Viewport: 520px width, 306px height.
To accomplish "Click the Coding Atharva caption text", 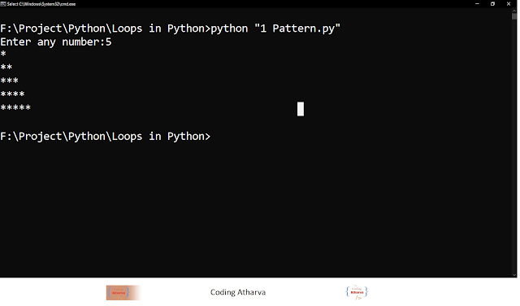I will [238, 292].
